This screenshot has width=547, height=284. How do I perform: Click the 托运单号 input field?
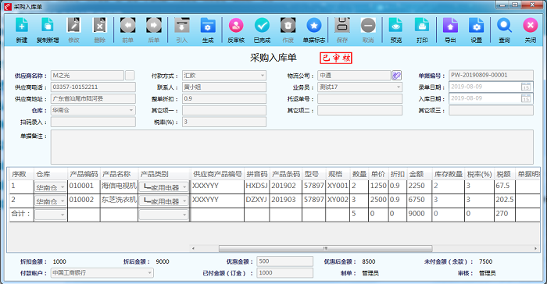click(359, 98)
